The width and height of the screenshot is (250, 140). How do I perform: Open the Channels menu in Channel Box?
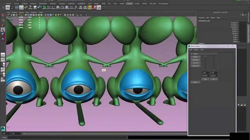(x=202, y=18)
